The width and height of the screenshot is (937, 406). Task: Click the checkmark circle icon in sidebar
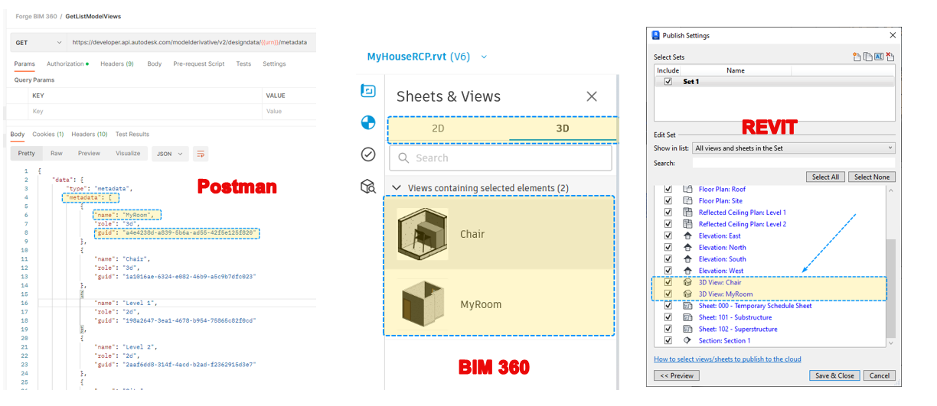(368, 154)
